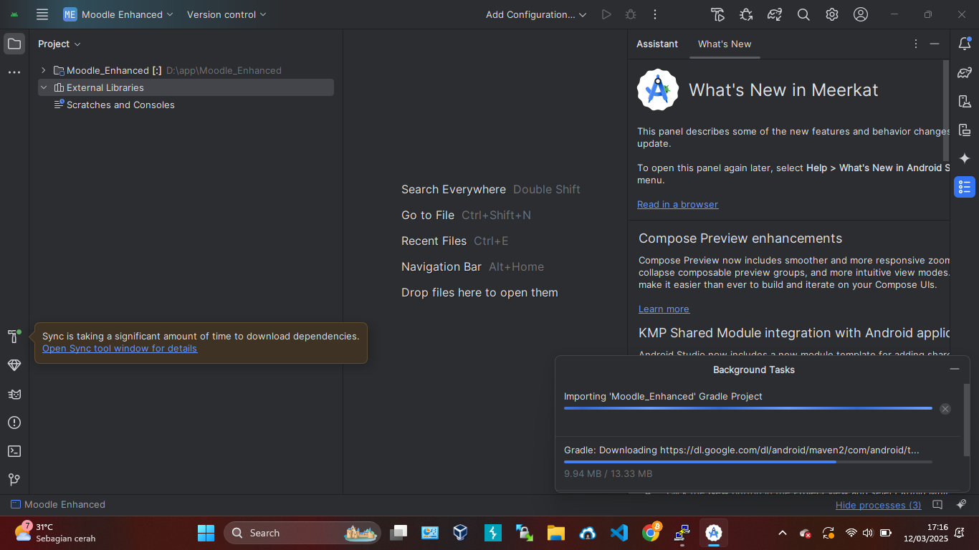Image resolution: width=979 pixels, height=550 pixels.
Task: Open Assistant panel options three-dot menu
Action: click(x=915, y=44)
